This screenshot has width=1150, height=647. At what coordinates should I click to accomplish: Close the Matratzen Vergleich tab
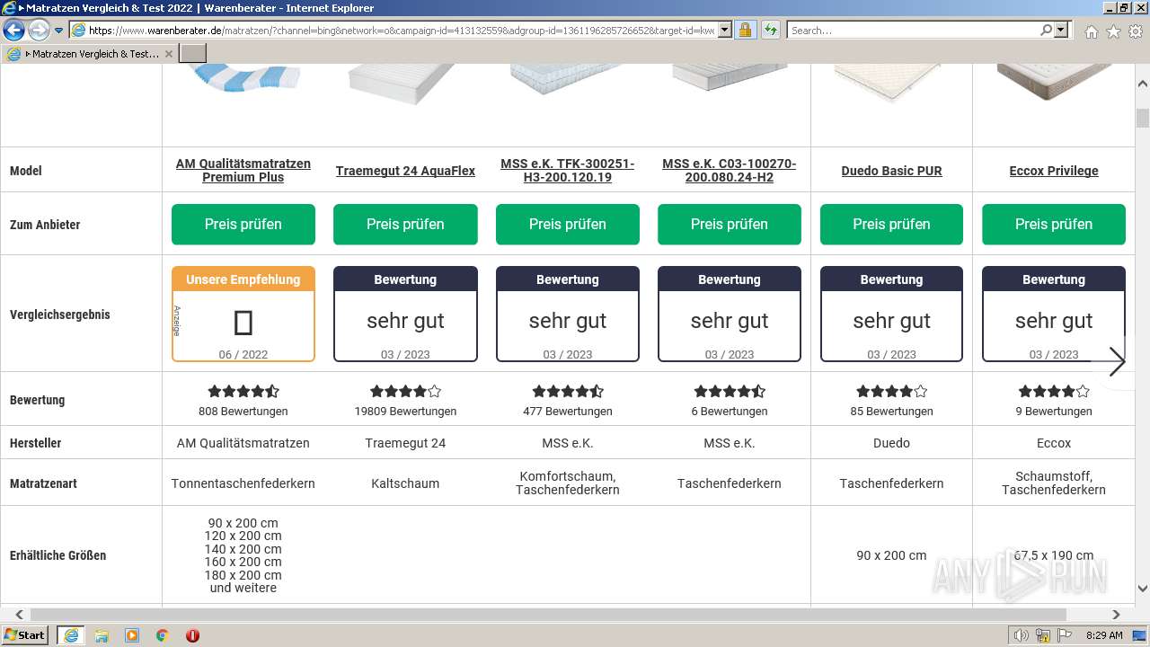click(x=169, y=54)
